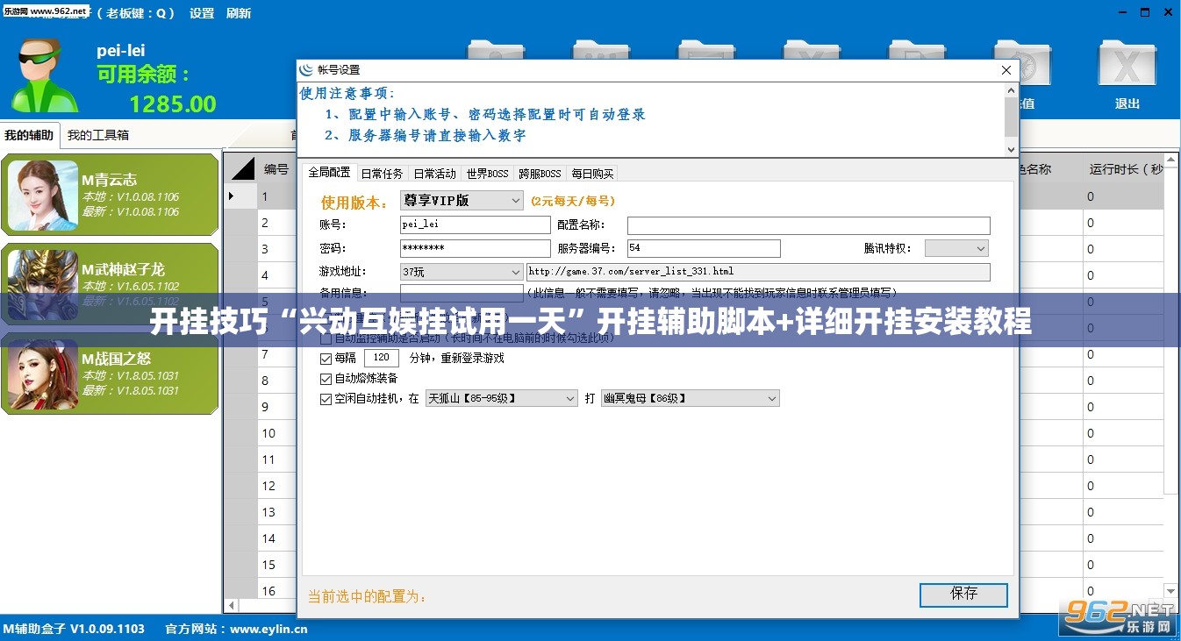Open the 游戏地址 37玩 dropdown

pyautogui.click(x=462, y=272)
